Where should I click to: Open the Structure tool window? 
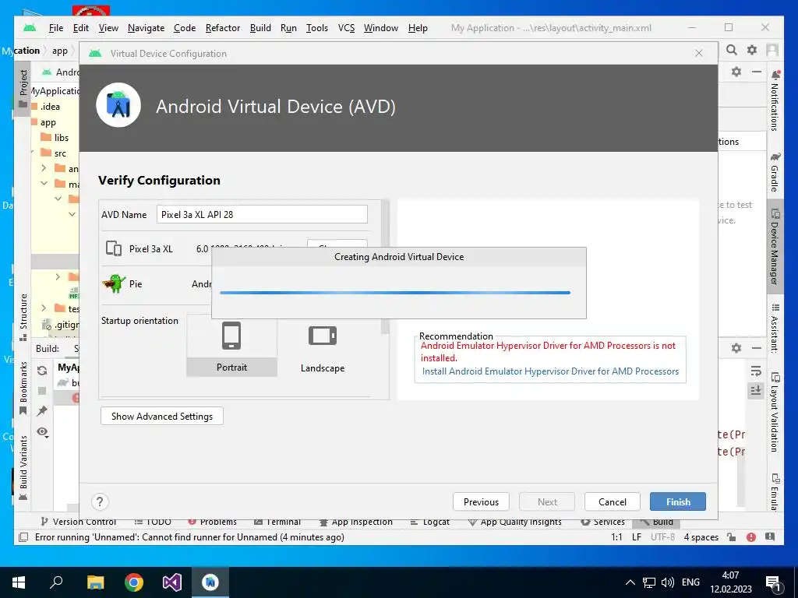click(x=23, y=318)
